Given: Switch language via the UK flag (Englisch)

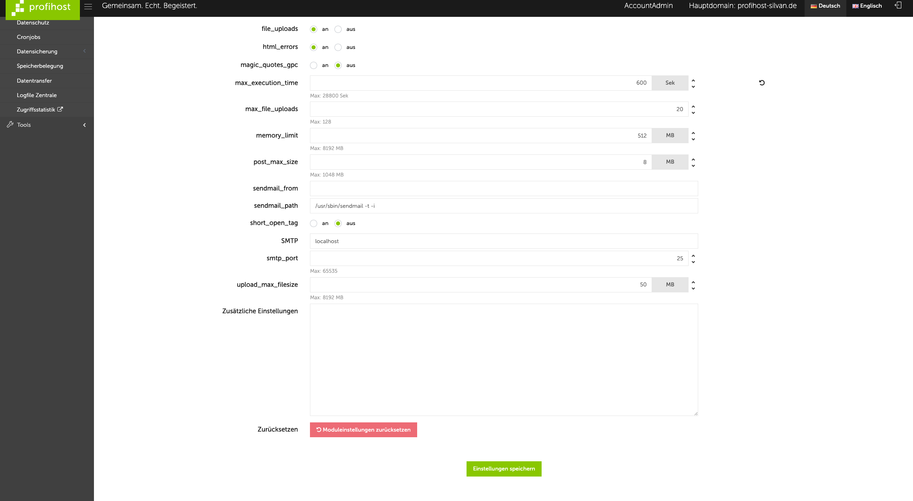Looking at the screenshot, I should coord(855,6).
